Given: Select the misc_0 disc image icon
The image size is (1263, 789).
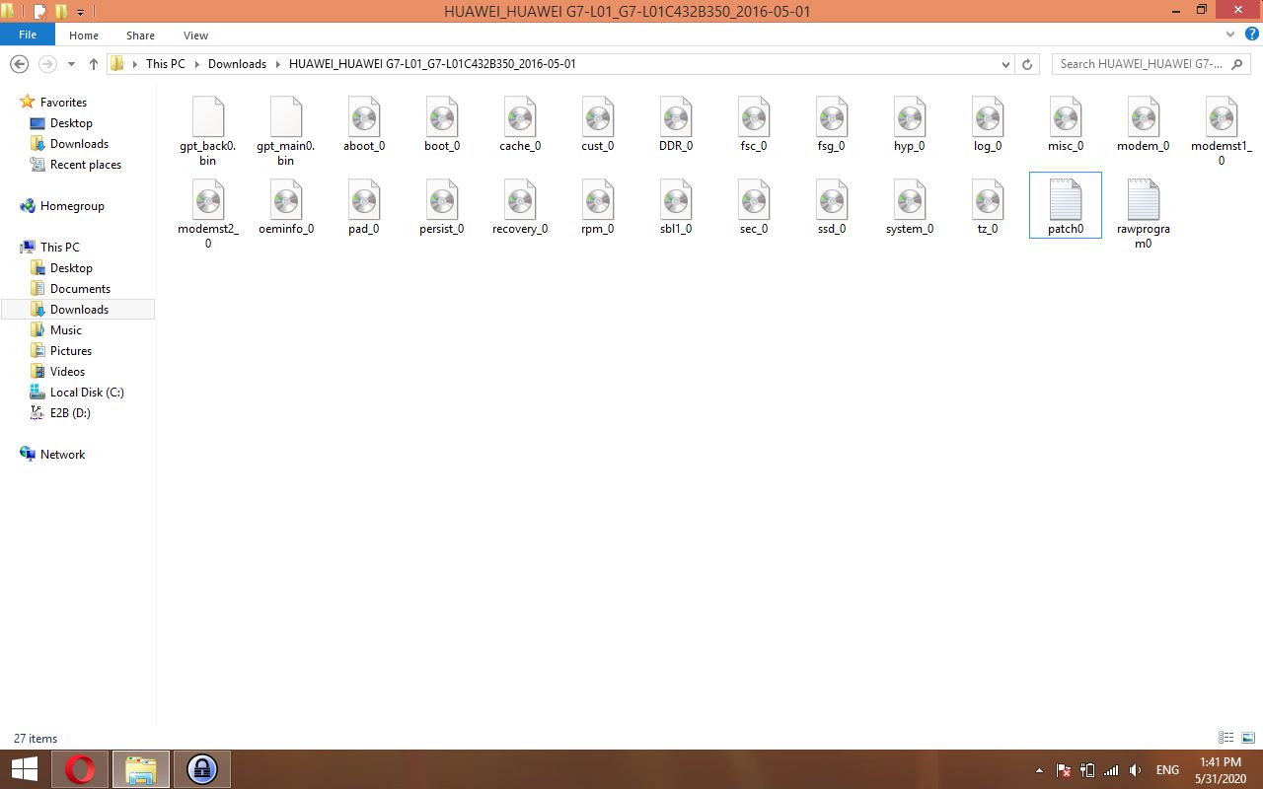Looking at the screenshot, I should coord(1066,116).
